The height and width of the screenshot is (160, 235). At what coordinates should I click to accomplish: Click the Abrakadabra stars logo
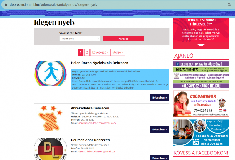click(x=50, y=118)
